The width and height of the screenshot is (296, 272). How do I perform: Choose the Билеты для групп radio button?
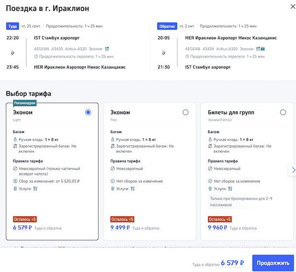click(283, 112)
